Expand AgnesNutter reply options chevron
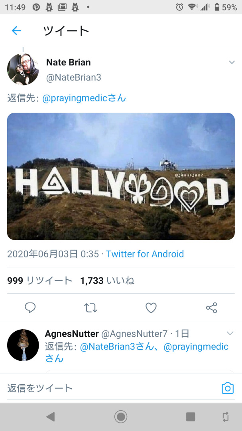Viewport: 242px width, 431px height. [x=230, y=334]
